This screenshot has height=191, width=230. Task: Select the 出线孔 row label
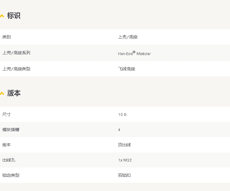9,160
